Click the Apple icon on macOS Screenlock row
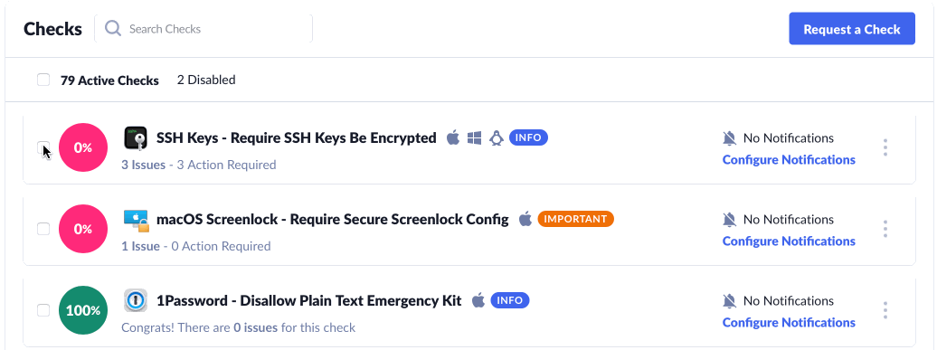 525,219
